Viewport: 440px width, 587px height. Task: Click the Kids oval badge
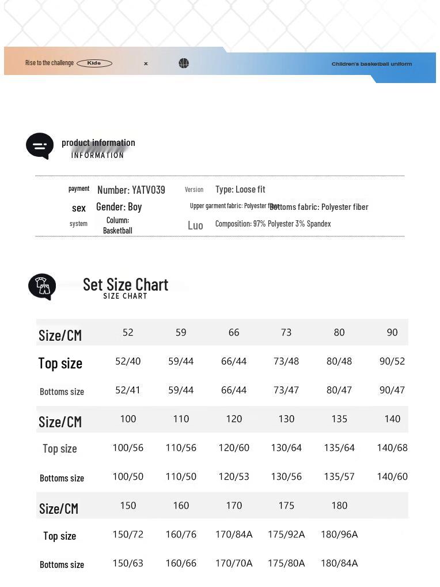94,63
